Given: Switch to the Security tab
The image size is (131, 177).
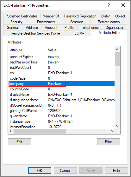Looking at the screenshot, I should point(16,22).
